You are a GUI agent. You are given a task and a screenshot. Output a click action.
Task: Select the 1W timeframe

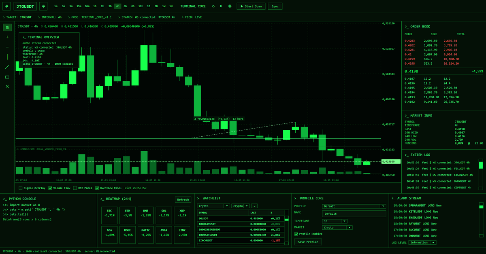point(163,6)
